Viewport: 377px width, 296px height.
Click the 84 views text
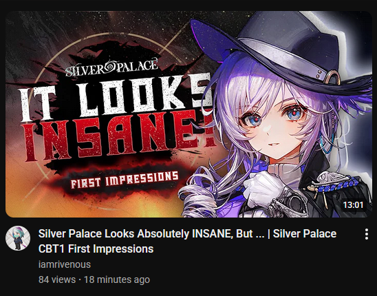[57, 279]
